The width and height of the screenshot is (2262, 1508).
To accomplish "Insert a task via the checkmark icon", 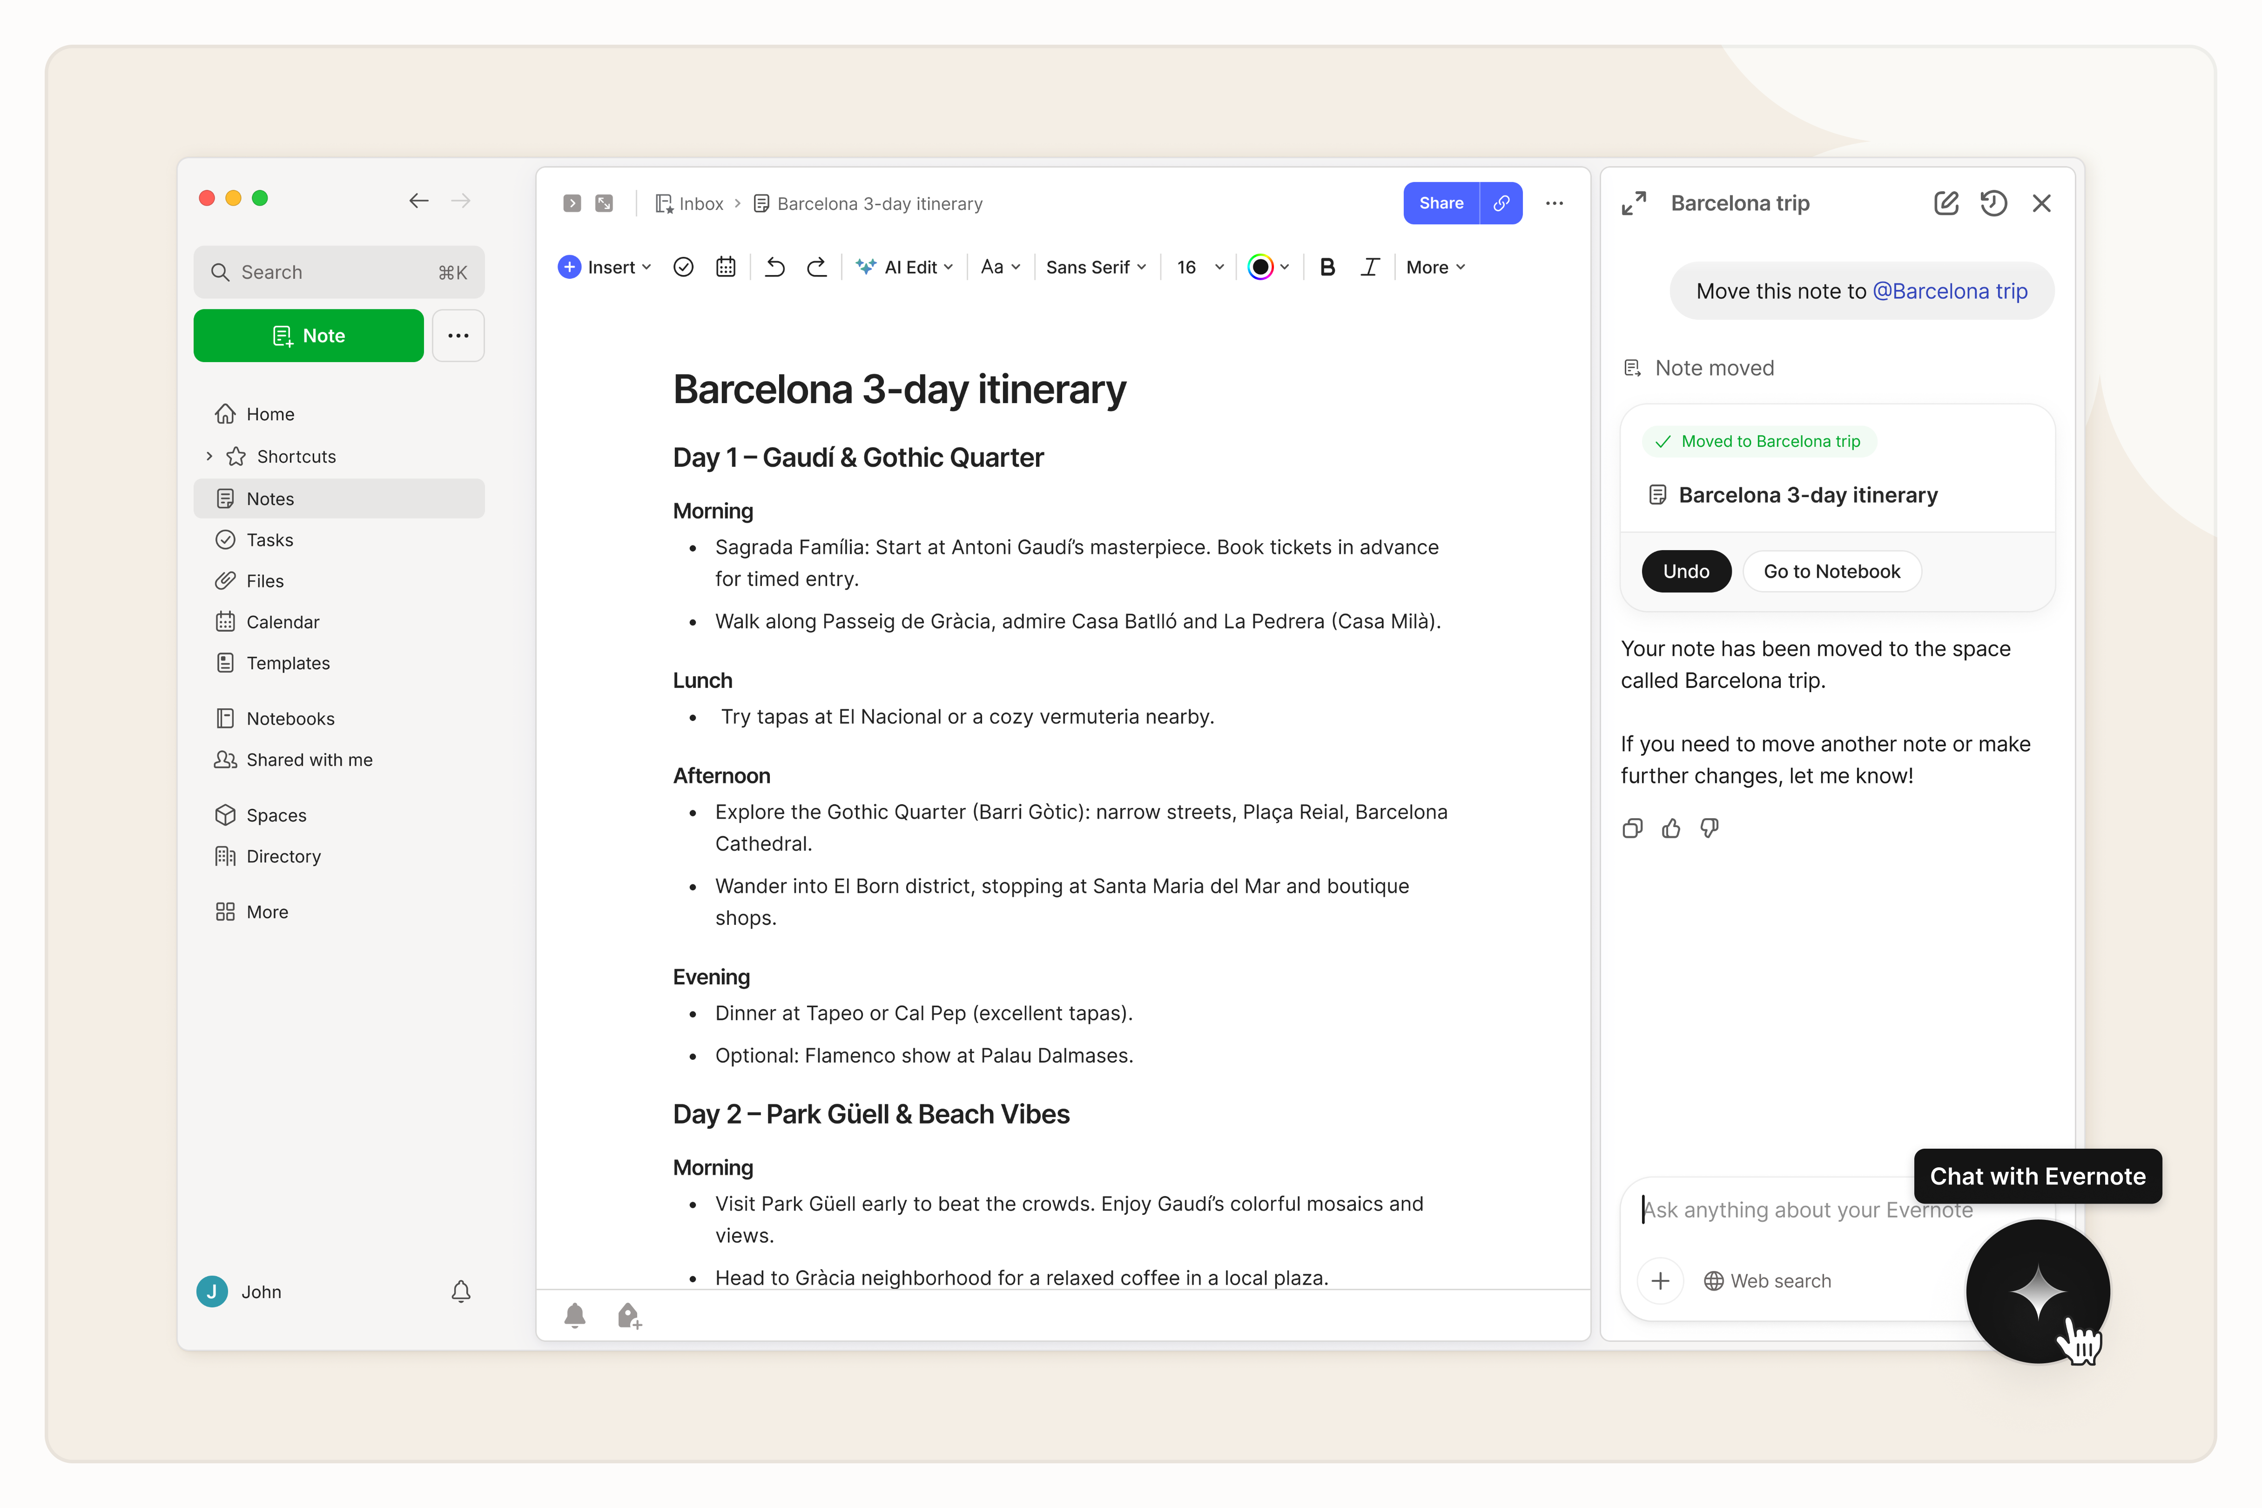I will click(683, 267).
